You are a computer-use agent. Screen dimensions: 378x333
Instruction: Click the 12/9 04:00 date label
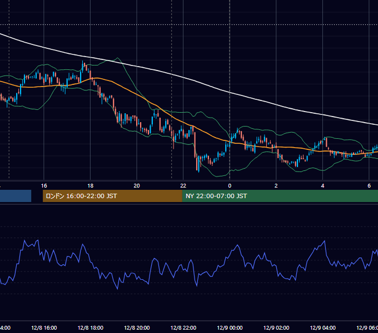[x=323, y=328]
